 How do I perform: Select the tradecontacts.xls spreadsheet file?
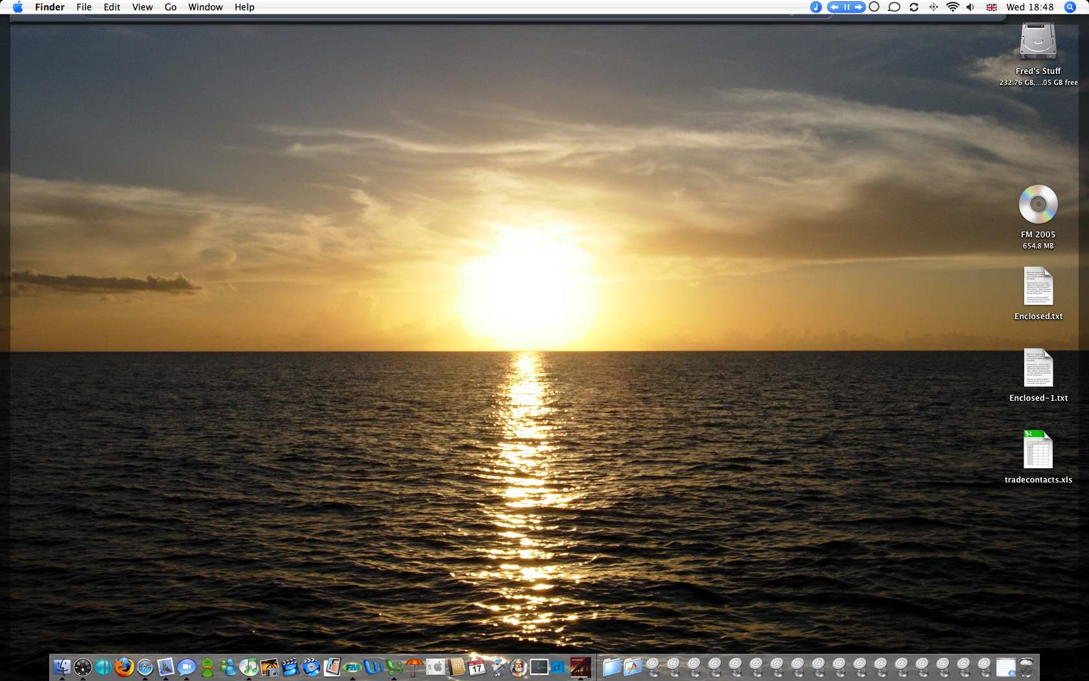coord(1038,449)
